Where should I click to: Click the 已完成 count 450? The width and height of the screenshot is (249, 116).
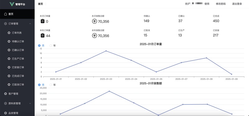tap(216, 21)
